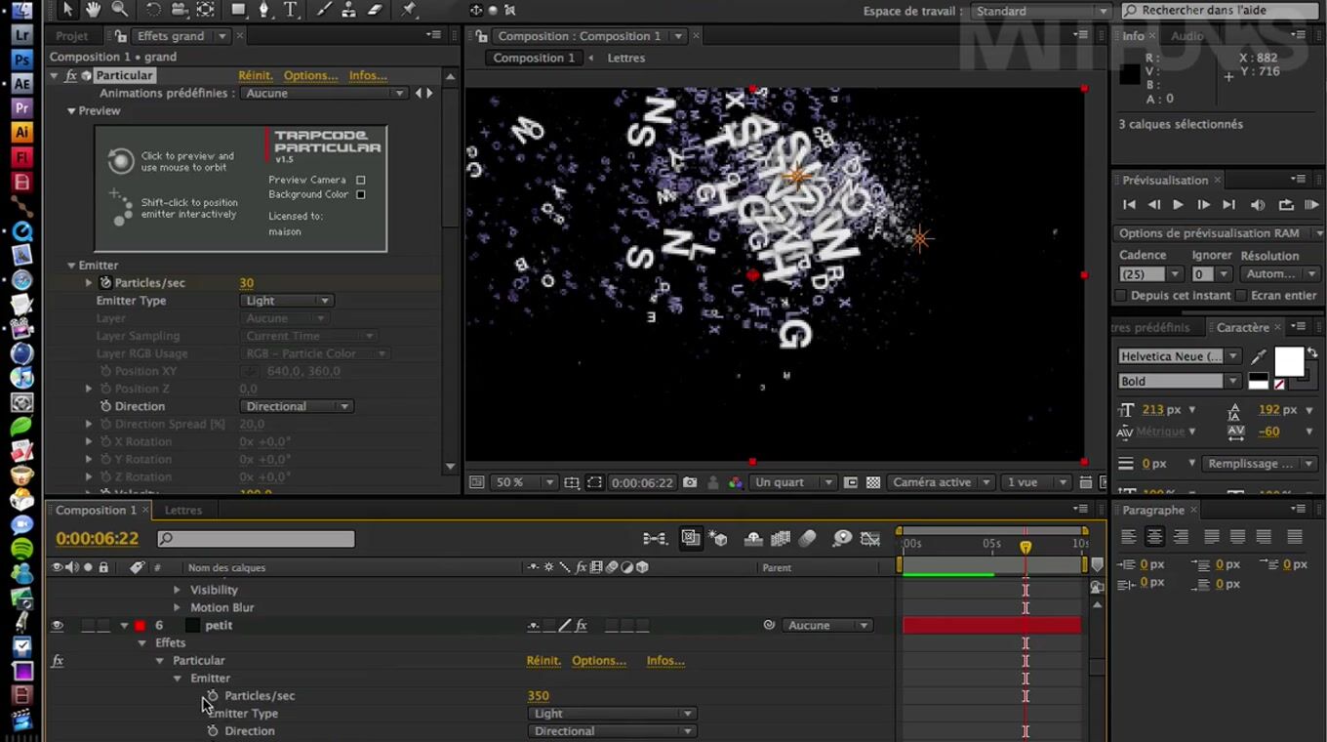
Task: Click the timeline layer search field
Action: point(256,539)
